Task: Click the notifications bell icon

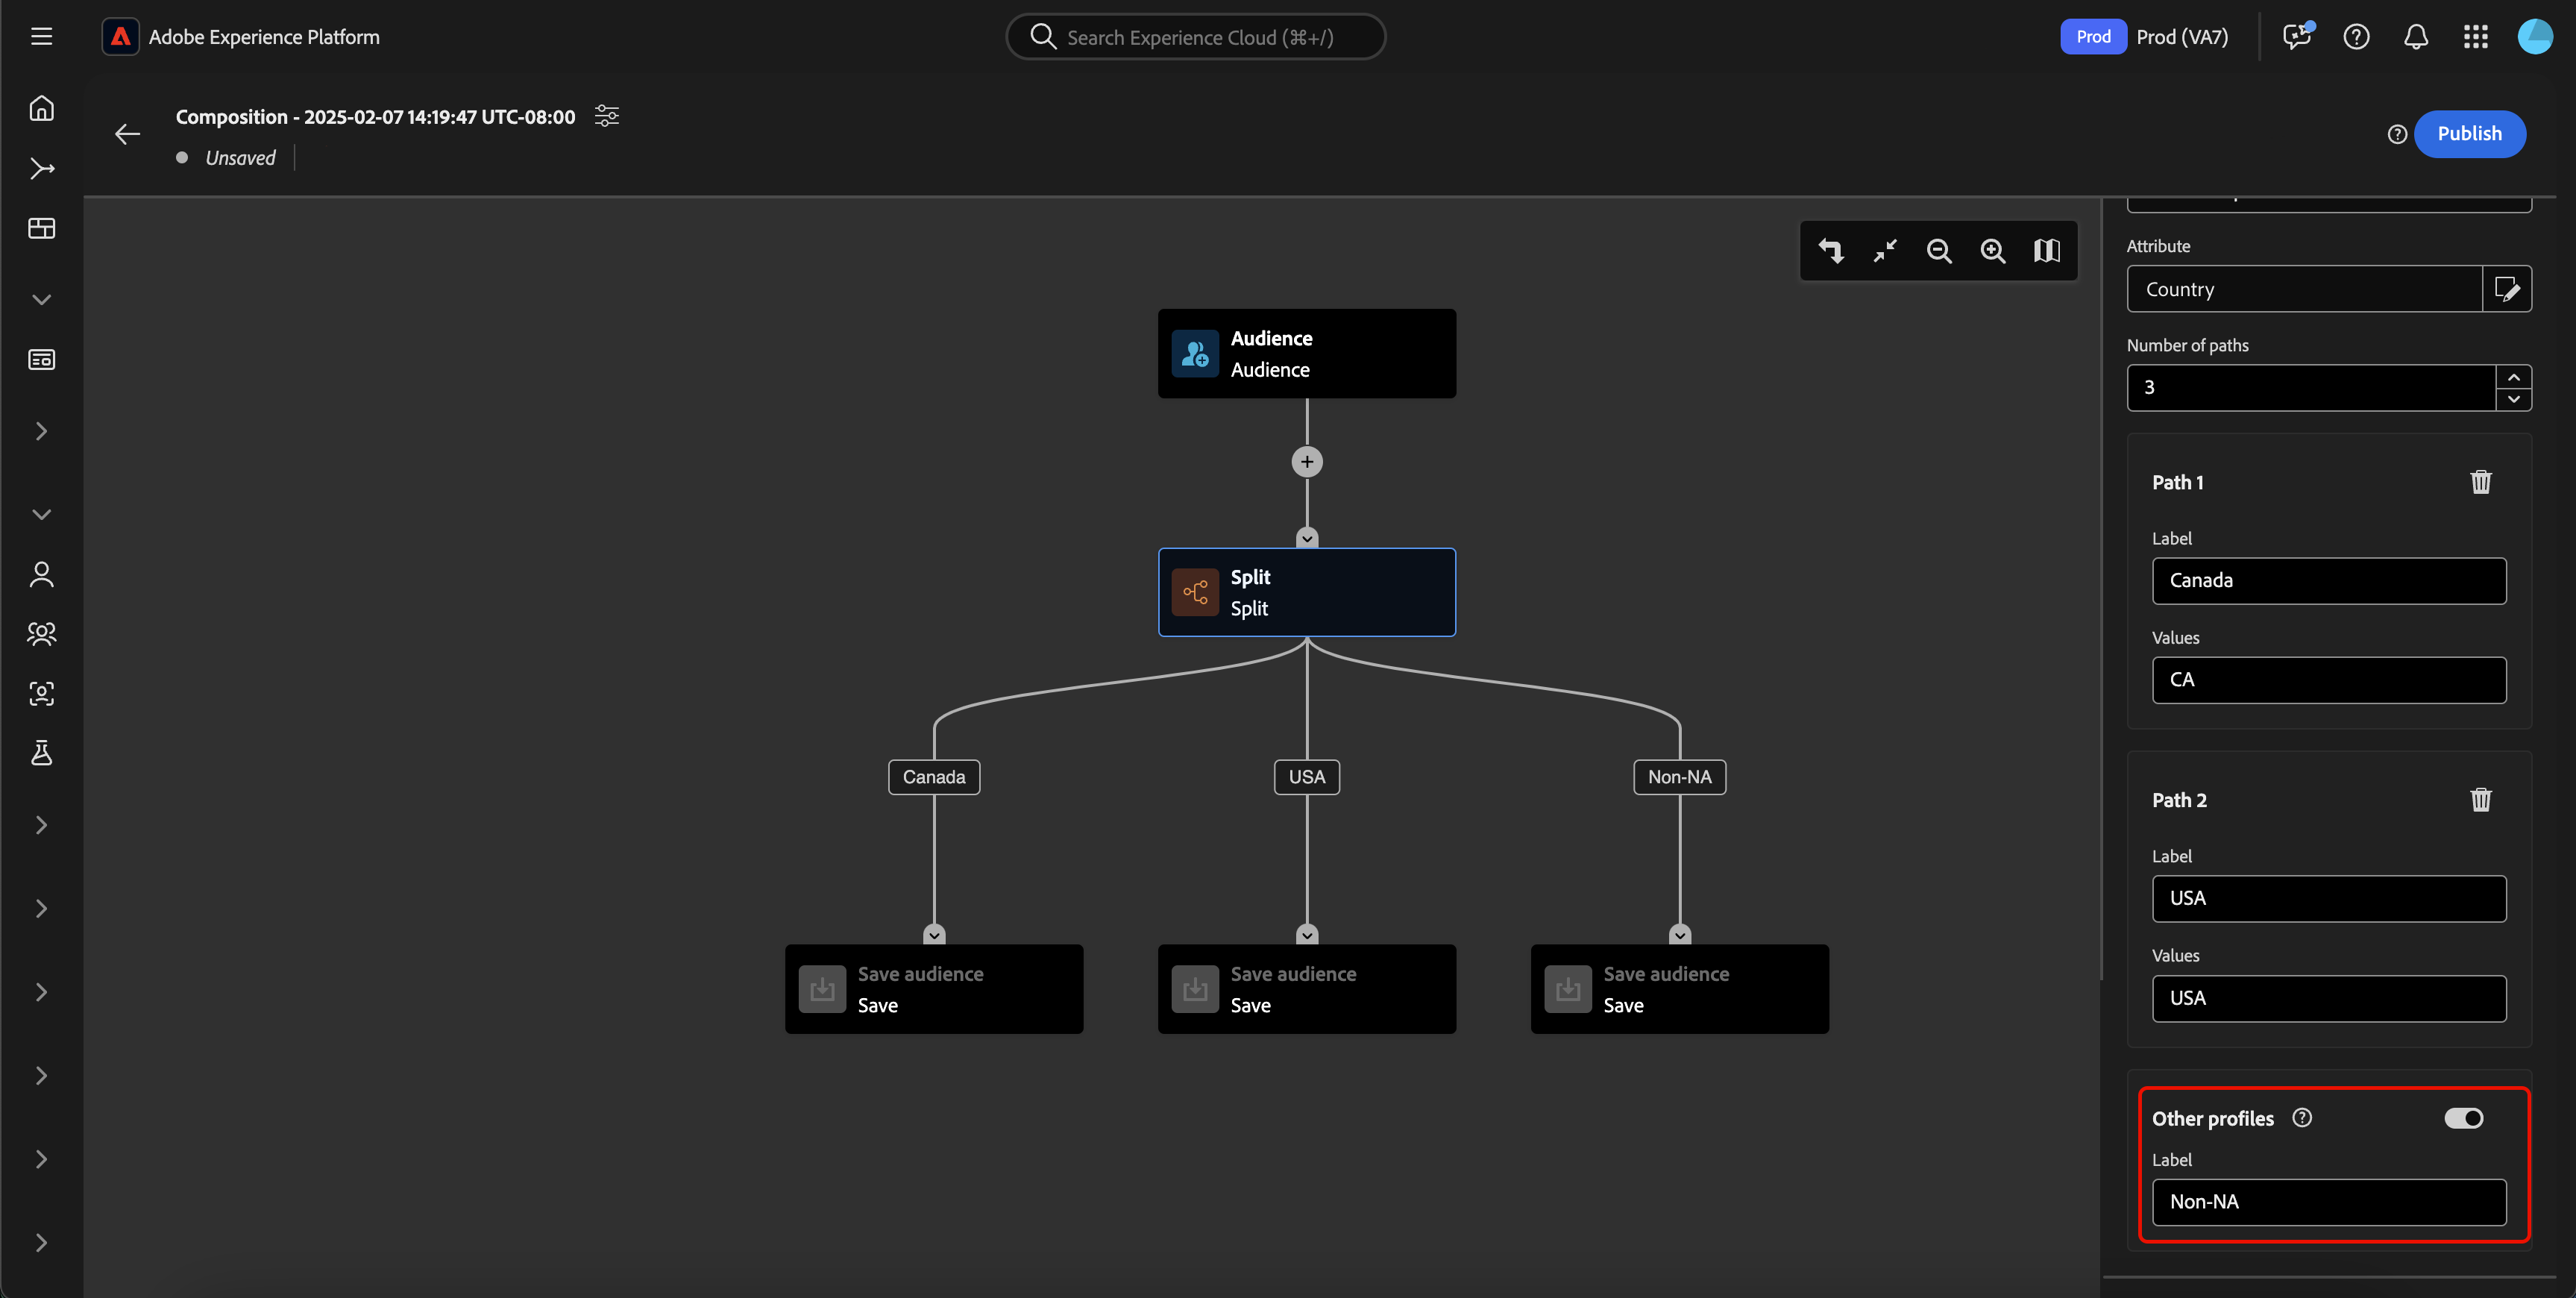Action: (x=2415, y=37)
